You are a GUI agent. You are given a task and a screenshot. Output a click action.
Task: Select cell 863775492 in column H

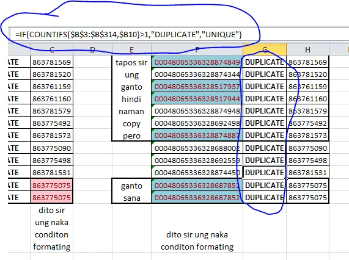click(x=307, y=123)
